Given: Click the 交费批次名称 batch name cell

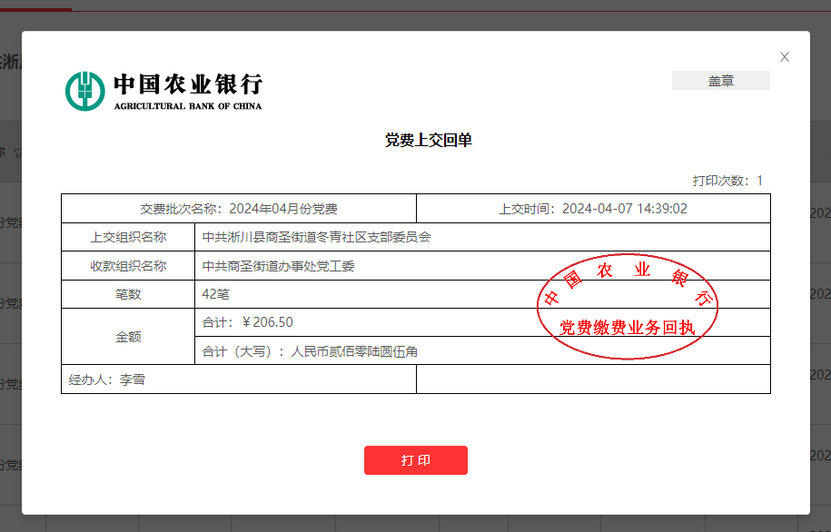Looking at the screenshot, I should tap(238, 209).
